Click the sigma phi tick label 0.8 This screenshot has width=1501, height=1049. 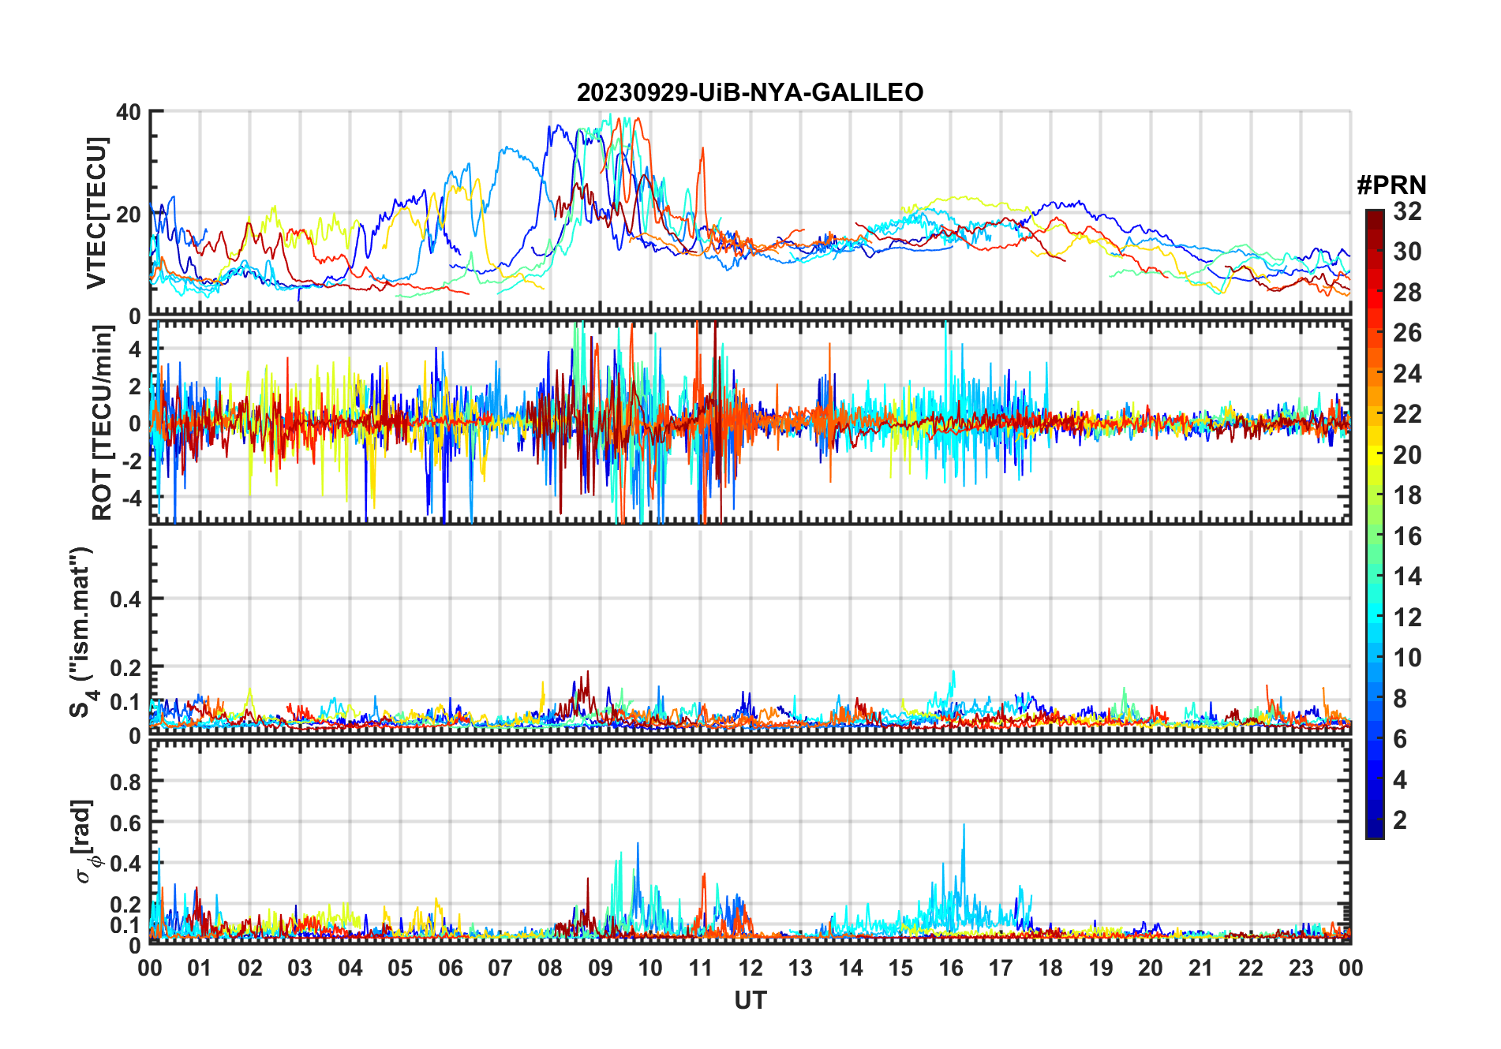pos(125,782)
